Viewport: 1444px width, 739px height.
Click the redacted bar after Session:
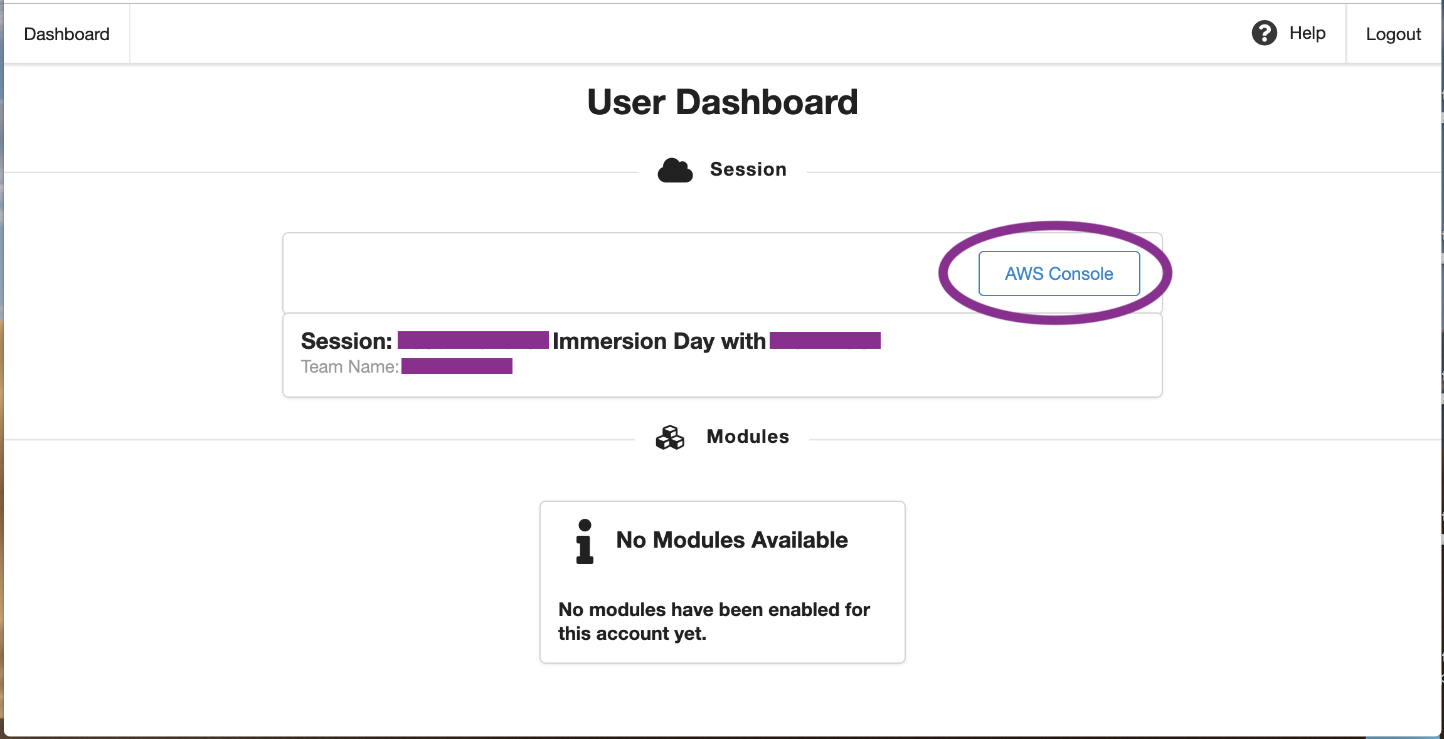click(x=473, y=340)
